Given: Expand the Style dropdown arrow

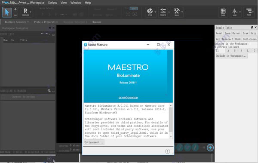Looking at the screenshot, I should pyautogui.click(x=155, y=12).
